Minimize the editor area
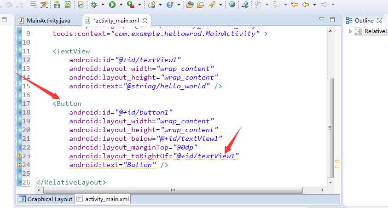 pos(321,18)
